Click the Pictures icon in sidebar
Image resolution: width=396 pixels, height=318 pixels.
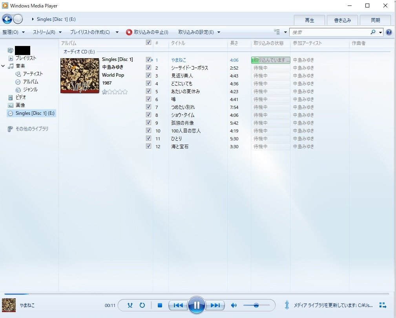(x=11, y=105)
